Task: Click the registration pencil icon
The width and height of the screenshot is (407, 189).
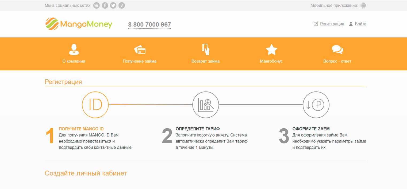Action: coord(316,24)
